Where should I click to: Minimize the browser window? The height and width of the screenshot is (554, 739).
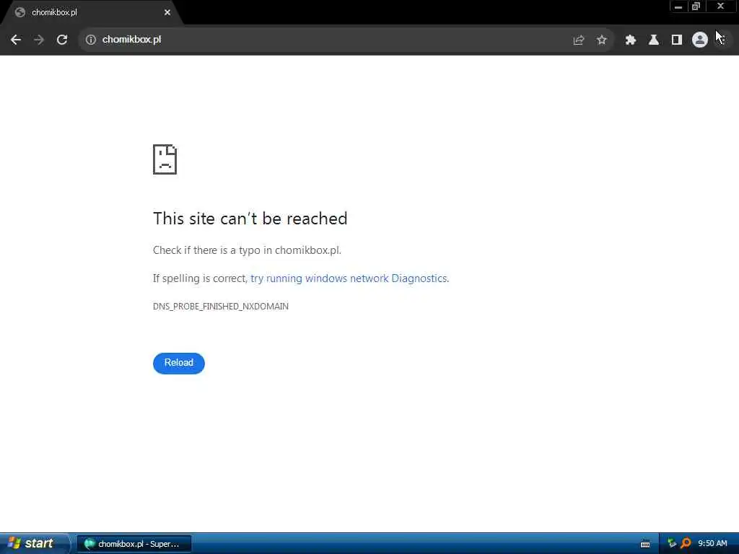(x=678, y=6)
